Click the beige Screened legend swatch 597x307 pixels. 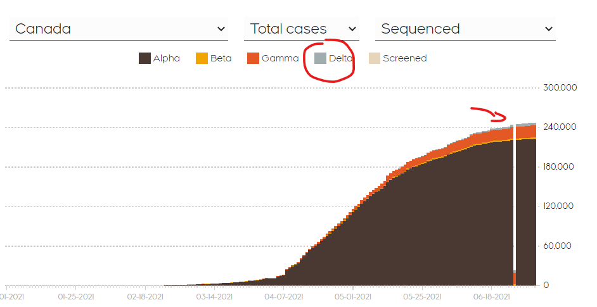374,58
